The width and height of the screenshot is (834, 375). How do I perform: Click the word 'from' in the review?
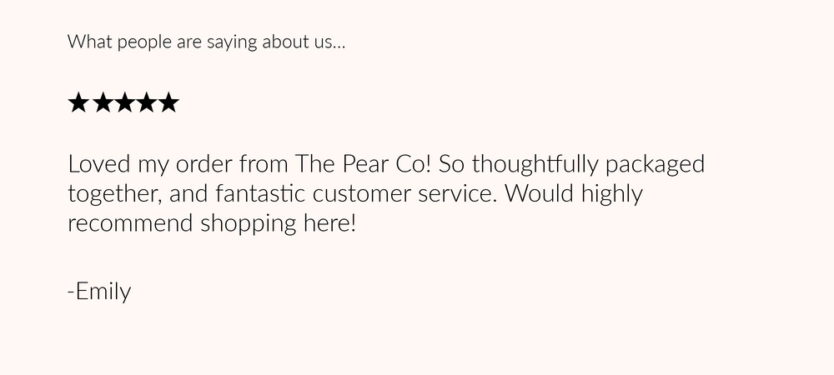click(264, 164)
